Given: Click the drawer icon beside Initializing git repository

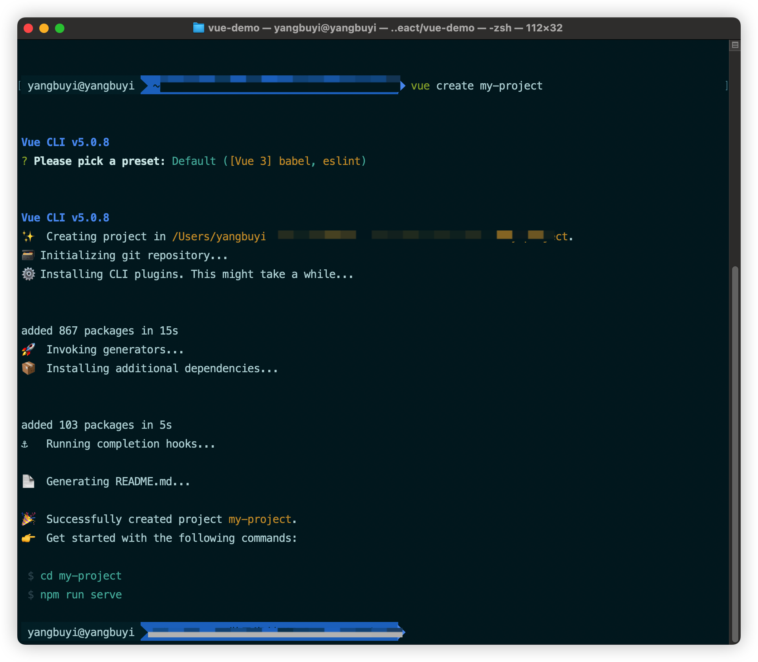Looking at the screenshot, I should 28,255.
